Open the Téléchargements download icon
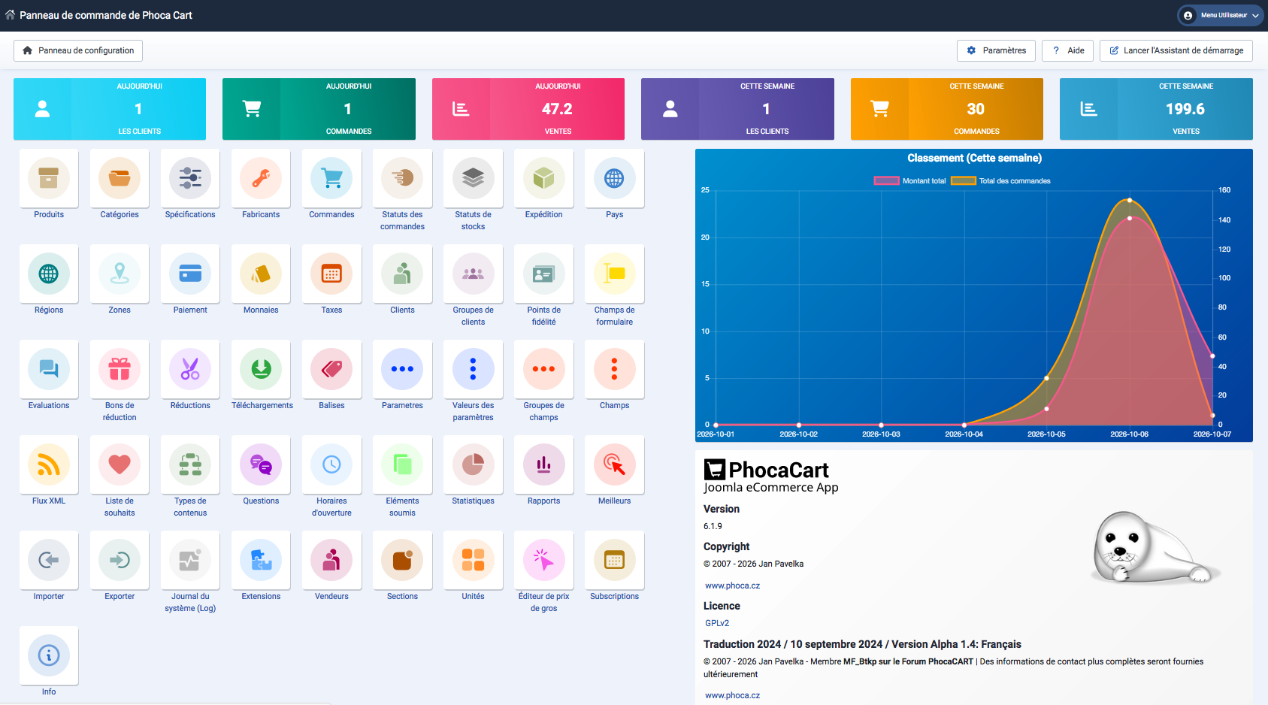This screenshot has width=1268, height=705. [261, 369]
